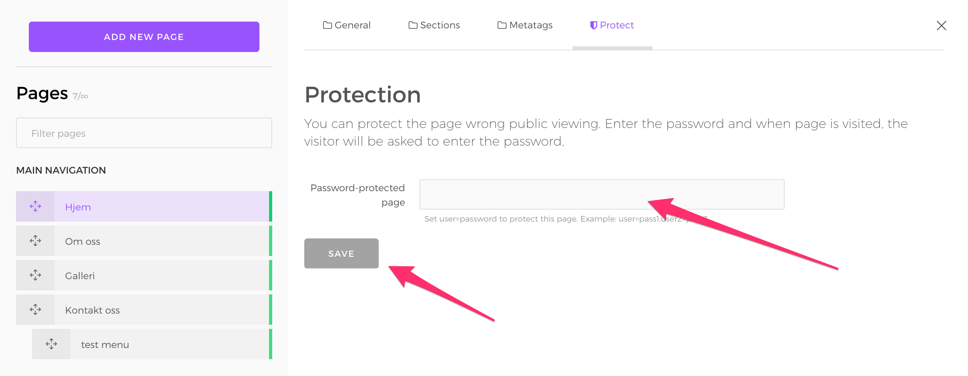The image size is (968, 376).
Task: Click into the Filter pages box
Action: [144, 133]
